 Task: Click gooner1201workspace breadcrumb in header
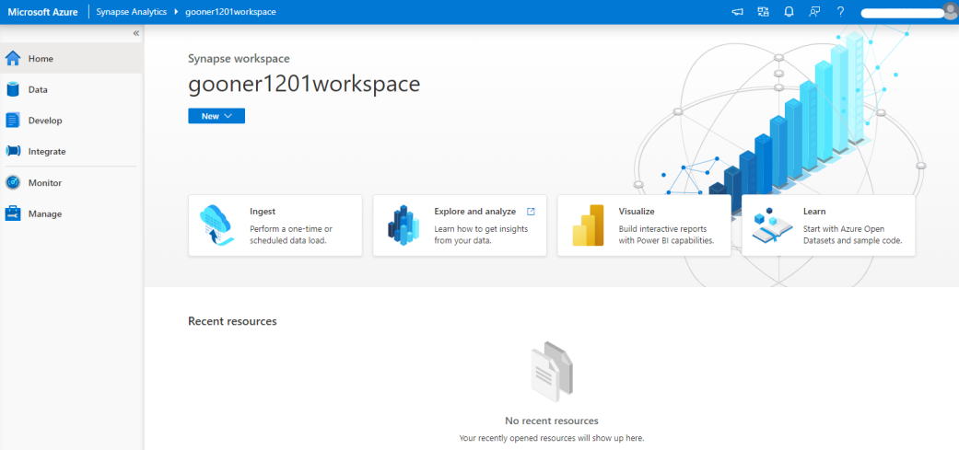[230, 12]
